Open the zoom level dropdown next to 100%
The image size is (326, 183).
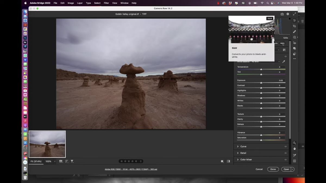tap(55, 161)
